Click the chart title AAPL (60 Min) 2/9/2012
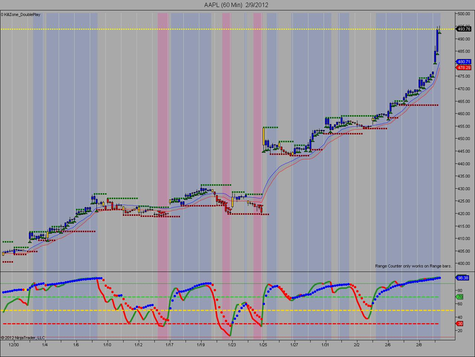Image resolution: width=475 pixels, height=357 pixels. coord(236,5)
